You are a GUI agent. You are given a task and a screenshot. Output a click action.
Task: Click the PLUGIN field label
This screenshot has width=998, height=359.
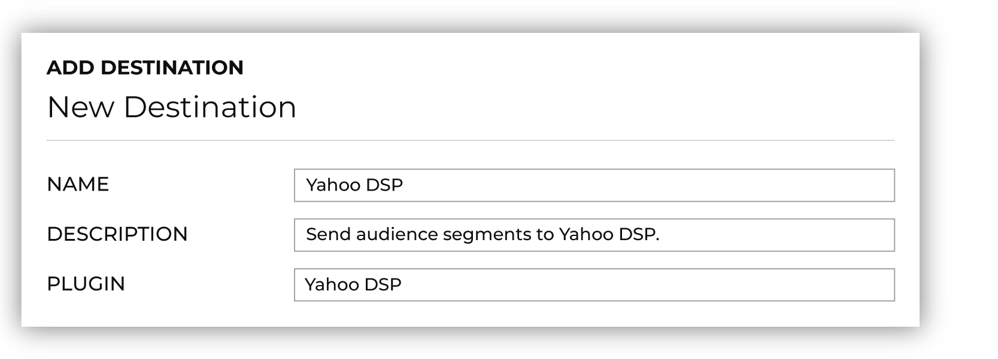[86, 284]
